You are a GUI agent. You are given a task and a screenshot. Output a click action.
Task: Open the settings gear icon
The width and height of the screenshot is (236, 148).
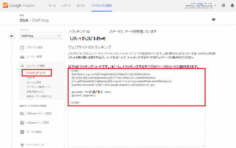223,5
